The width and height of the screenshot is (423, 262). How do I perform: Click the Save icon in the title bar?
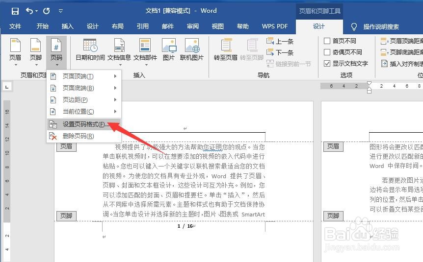(x=15, y=11)
